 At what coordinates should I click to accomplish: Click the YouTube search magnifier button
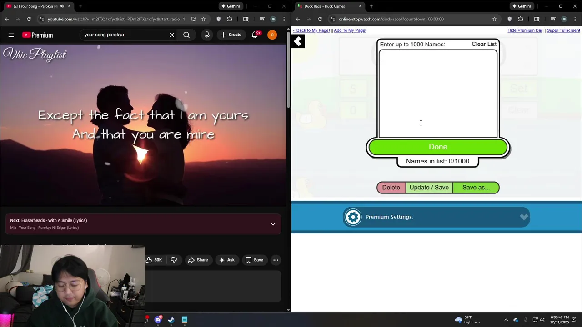coord(186,35)
